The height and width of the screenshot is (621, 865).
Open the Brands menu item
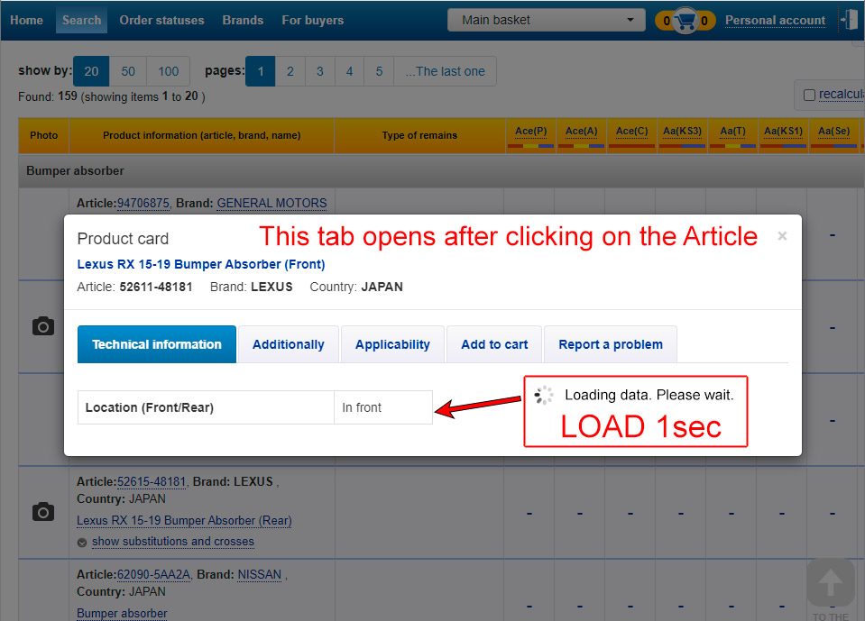click(x=243, y=20)
